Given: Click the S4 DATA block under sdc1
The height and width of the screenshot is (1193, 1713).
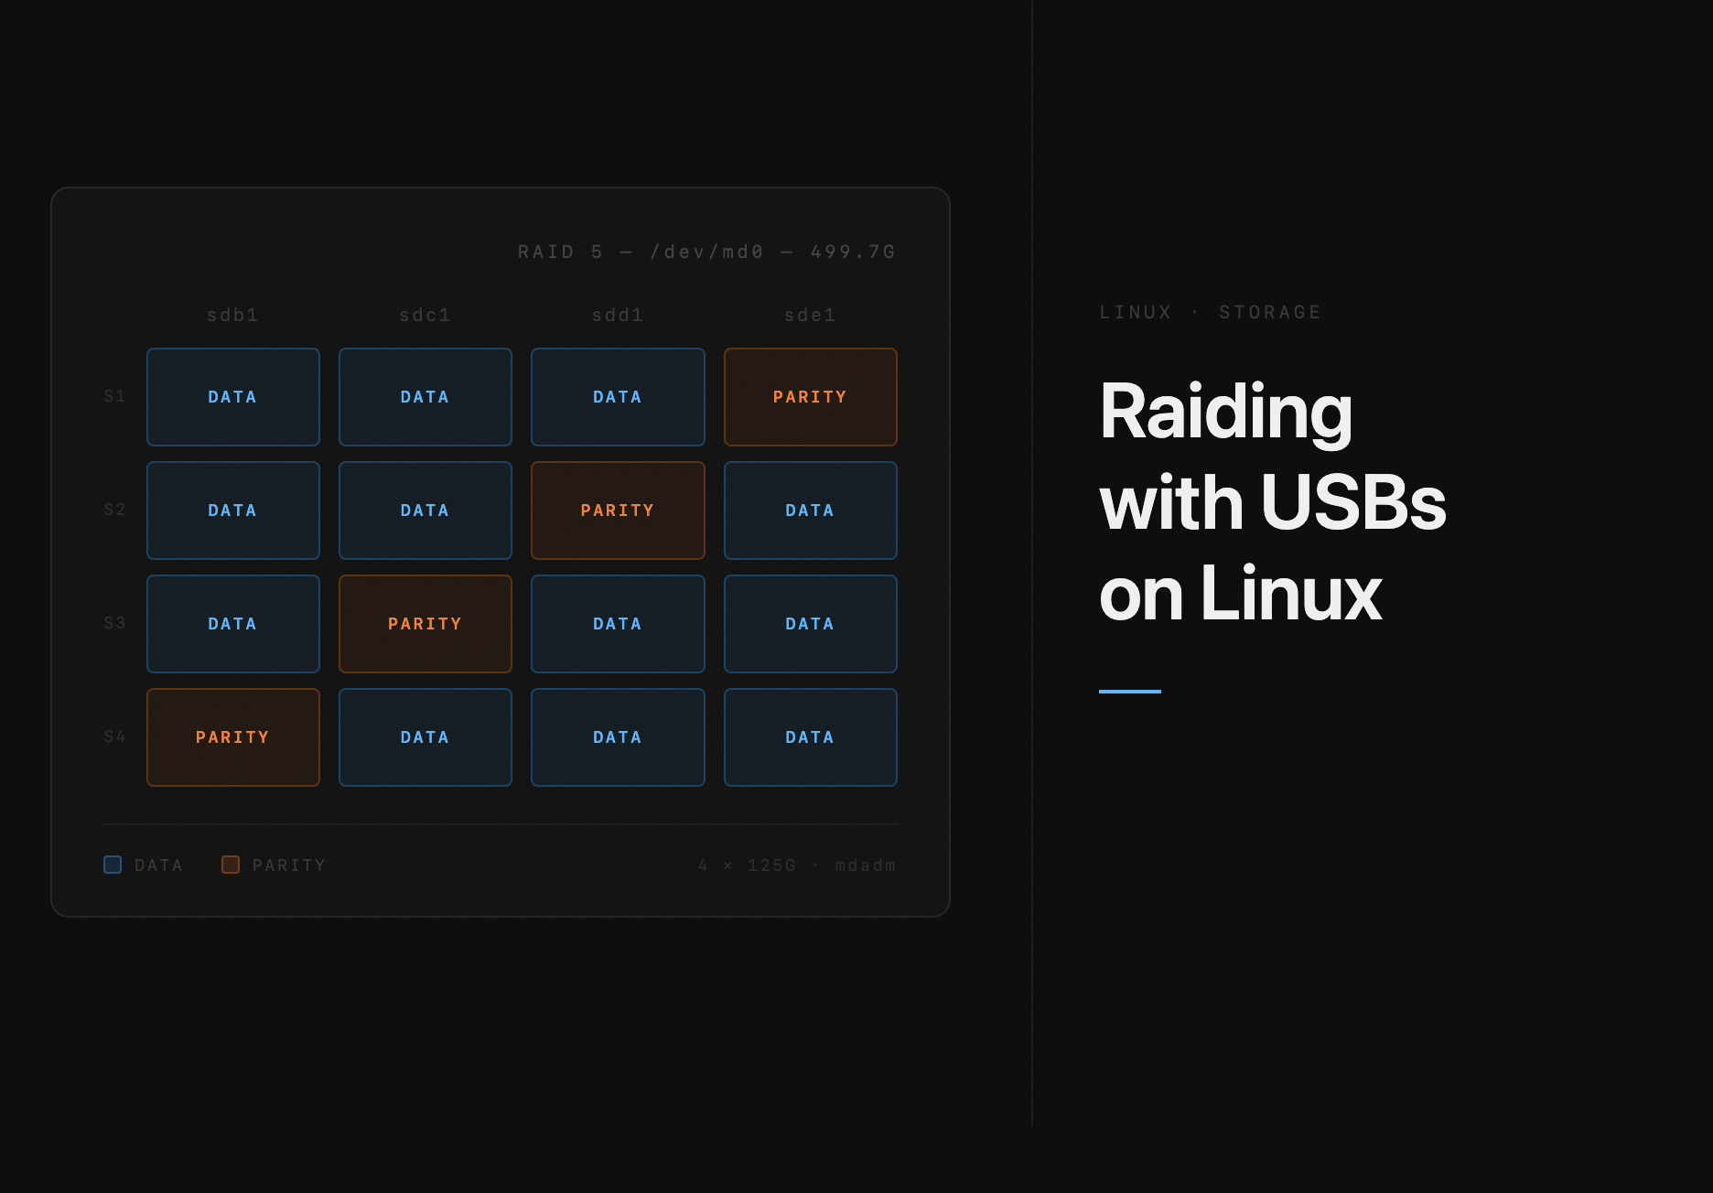Looking at the screenshot, I should [426, 737].
